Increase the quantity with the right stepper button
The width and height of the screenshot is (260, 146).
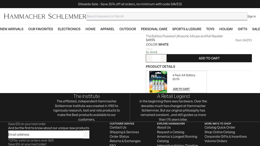pyautogui.click(x=163, y=58)
